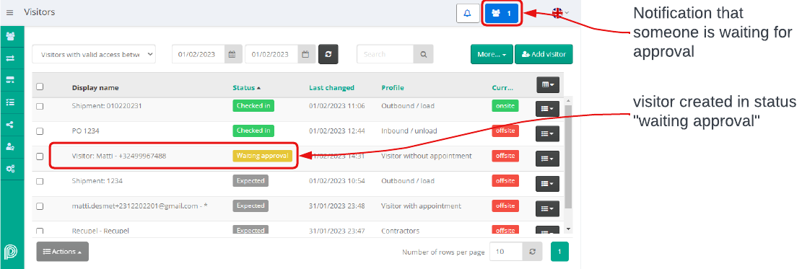Open the calendar picker of the second date field
This screenshot has width=802, height=269.
coord(305,54)
